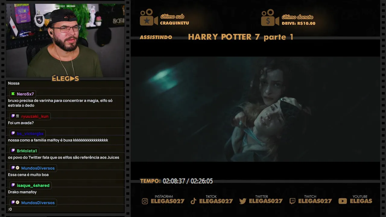
Task: Click the ":0" chat message
Action: pos(10,209)
